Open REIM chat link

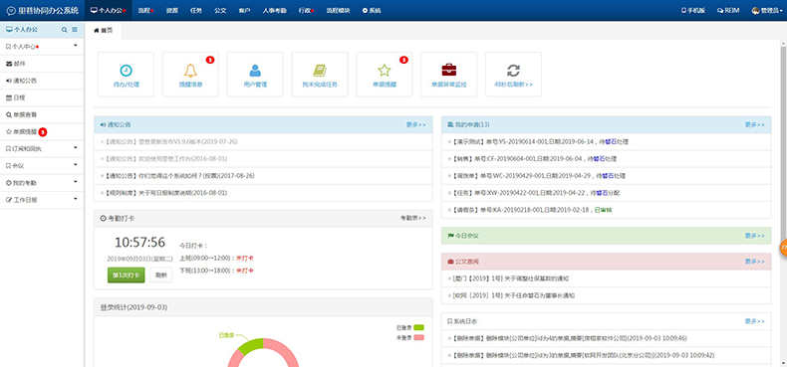[x=728, y=11]
